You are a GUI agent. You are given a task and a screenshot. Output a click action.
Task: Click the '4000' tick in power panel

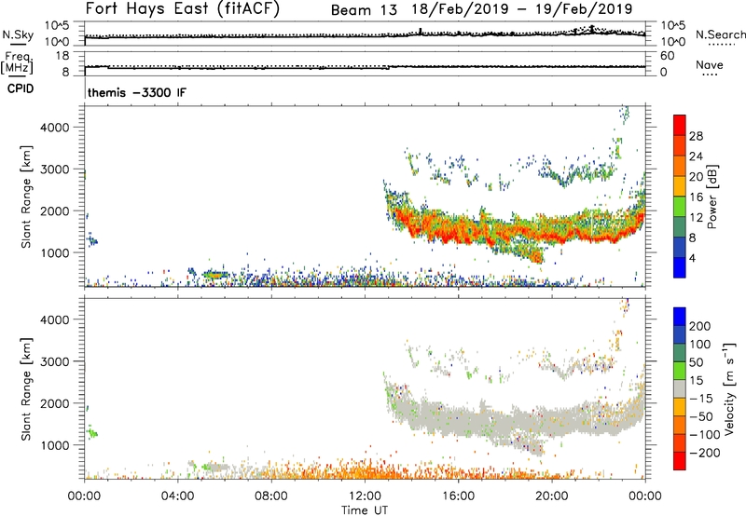[x=54, y=128]
